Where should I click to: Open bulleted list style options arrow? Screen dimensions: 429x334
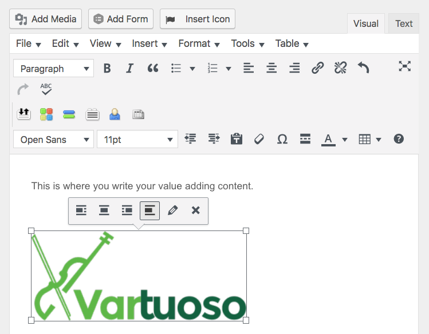click(x=192, y=68)
